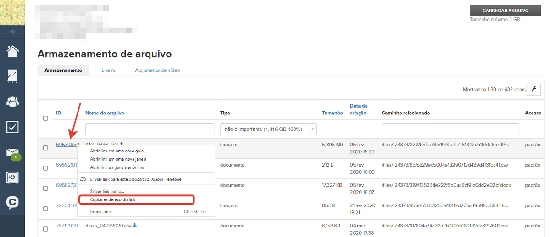Click the Caminho relacionado filter field

(450, 129)
